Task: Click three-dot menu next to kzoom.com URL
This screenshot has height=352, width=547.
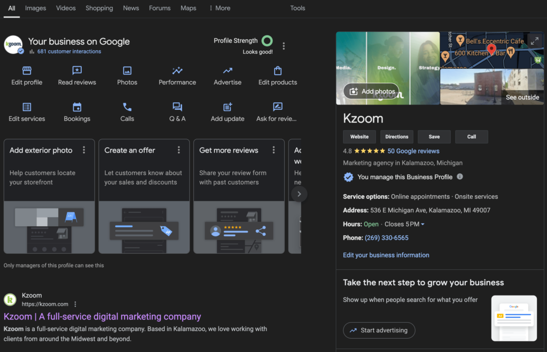Action: 75,304
